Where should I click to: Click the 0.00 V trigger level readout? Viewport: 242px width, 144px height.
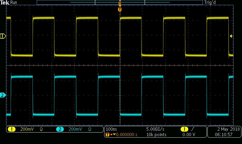coord(189,135)
